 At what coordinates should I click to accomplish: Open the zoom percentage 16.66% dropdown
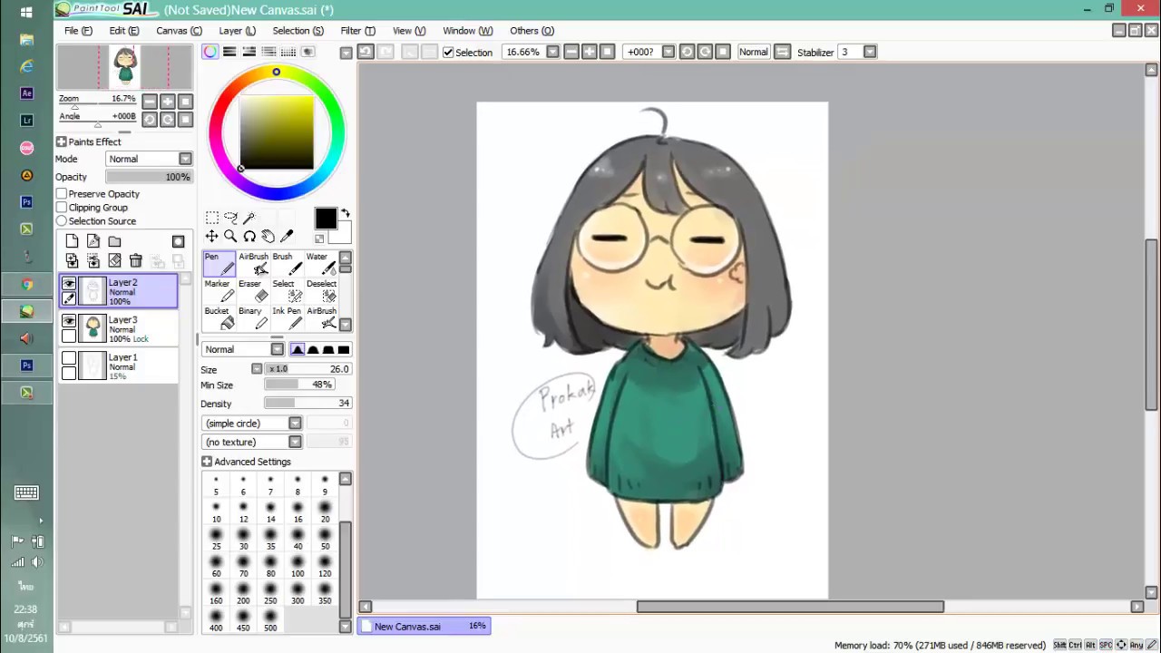552,52
